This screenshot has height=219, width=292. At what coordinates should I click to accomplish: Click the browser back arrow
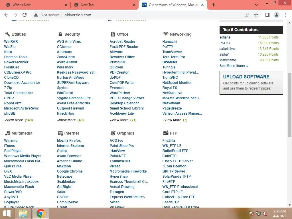point(6,15)
